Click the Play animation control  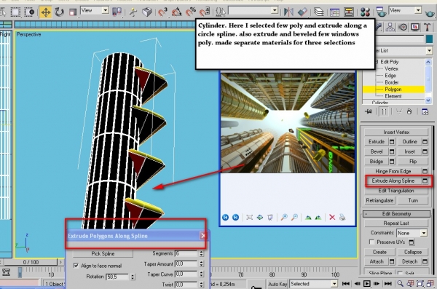pyautogui.click(x=367, y=284)
